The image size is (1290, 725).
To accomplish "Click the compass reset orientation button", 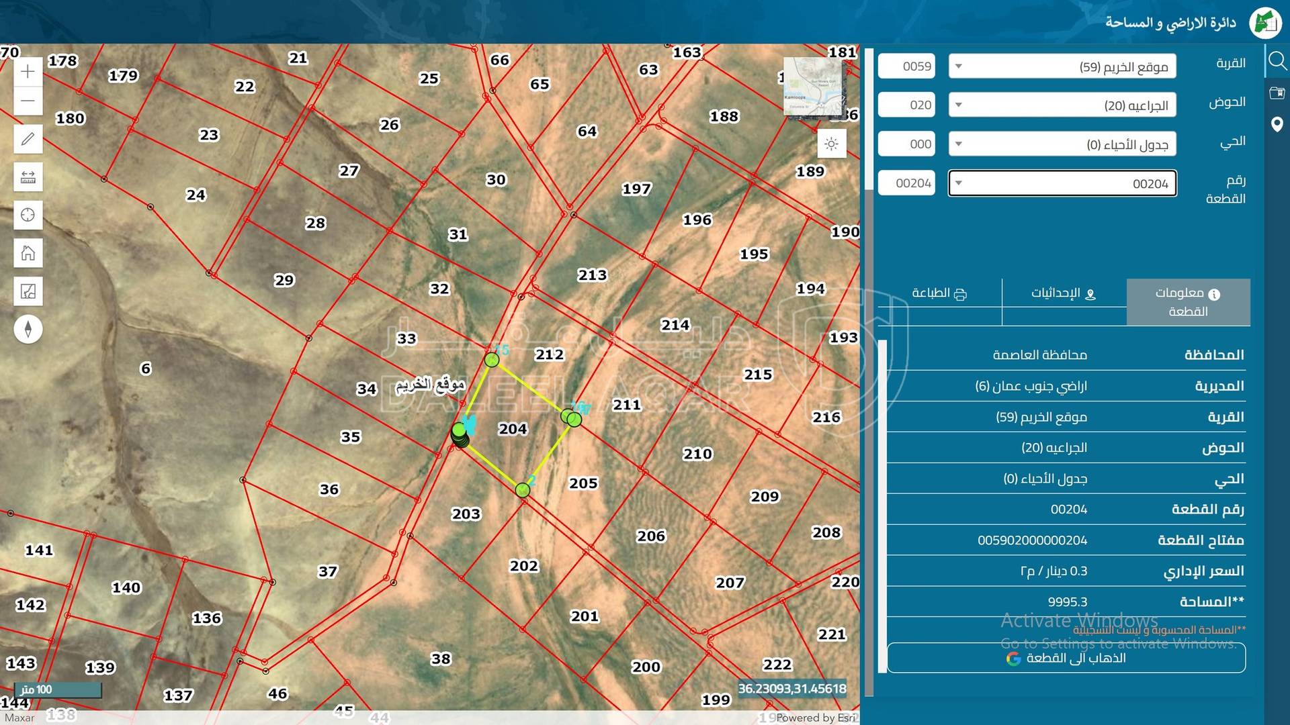I will (x=28, y=329).
